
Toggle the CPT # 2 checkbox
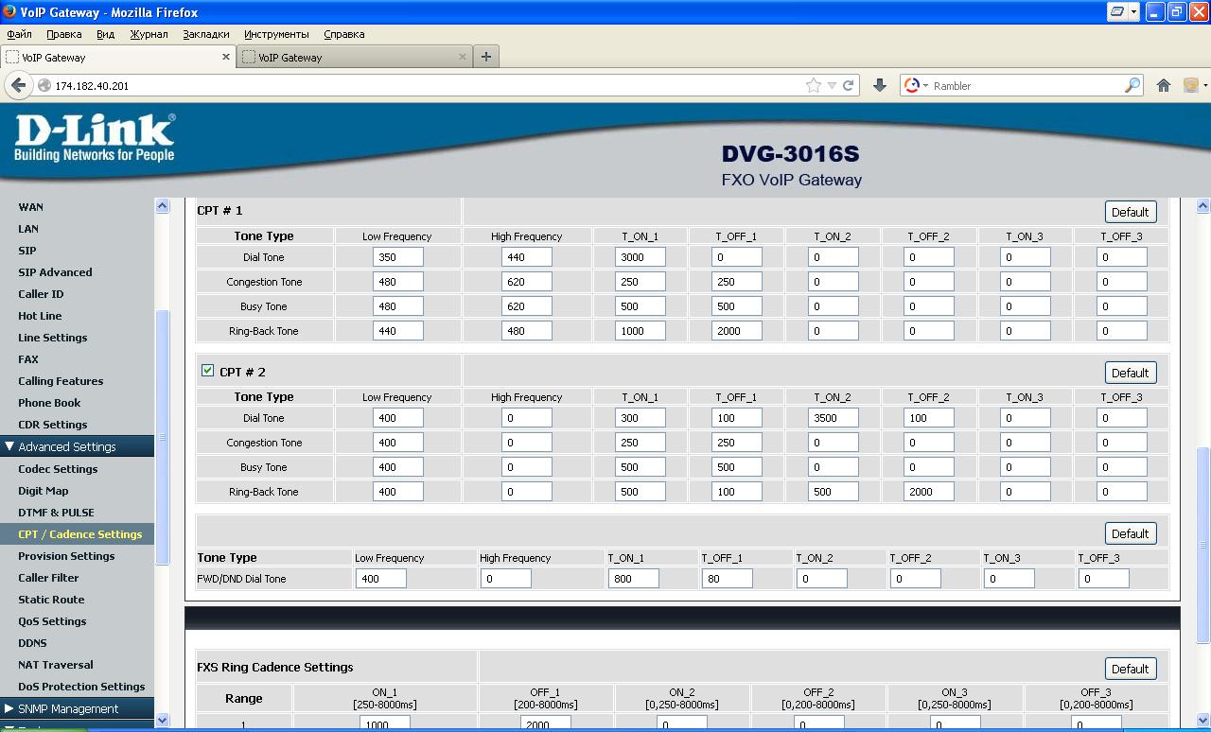tap(207, 371)
